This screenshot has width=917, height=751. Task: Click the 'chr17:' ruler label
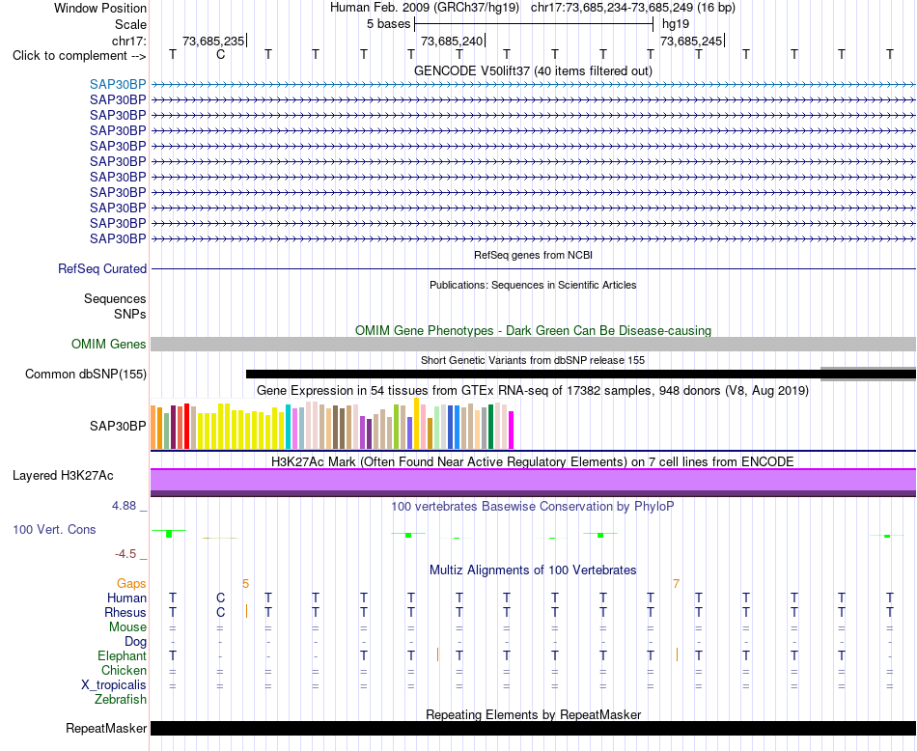pyautogui.click(x=128, y=41)
